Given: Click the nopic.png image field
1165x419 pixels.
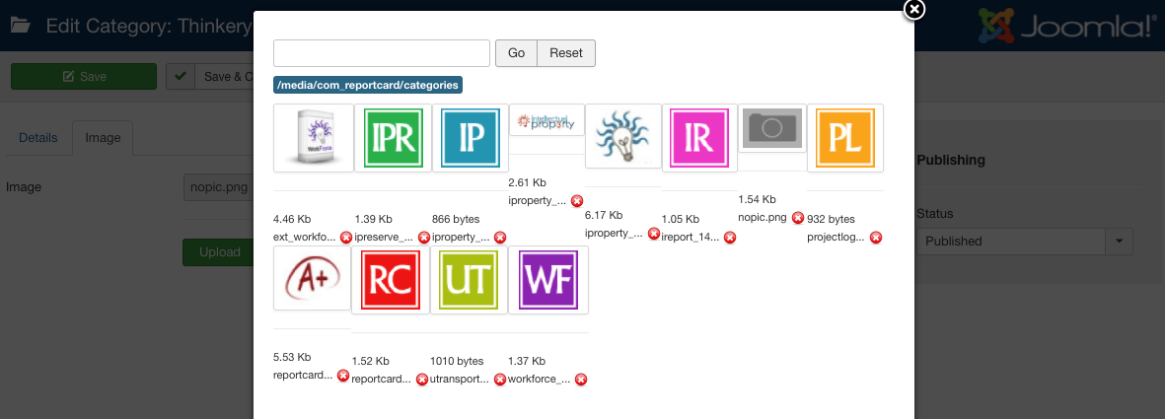Looking at the screenshot, I should click(x=219, y=187).
